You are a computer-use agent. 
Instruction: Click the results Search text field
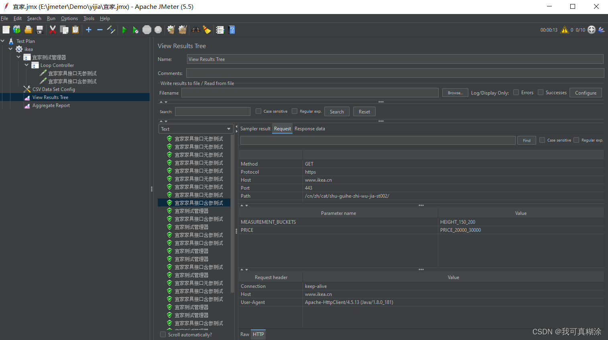[213, 111]
